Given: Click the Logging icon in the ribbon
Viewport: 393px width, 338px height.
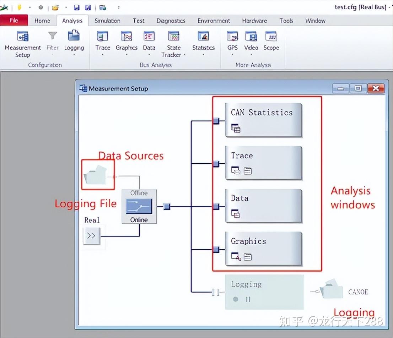Looking at the screenshot, I should pyautogui.click(x=74, y=36).
